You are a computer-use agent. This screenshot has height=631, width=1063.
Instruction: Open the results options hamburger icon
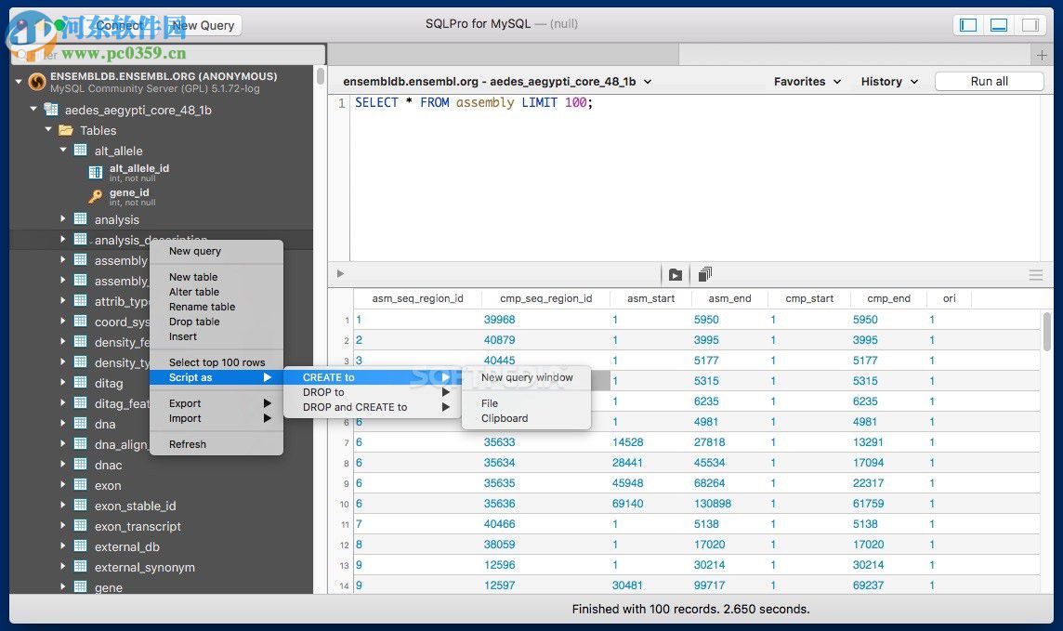coord(1034,274)
